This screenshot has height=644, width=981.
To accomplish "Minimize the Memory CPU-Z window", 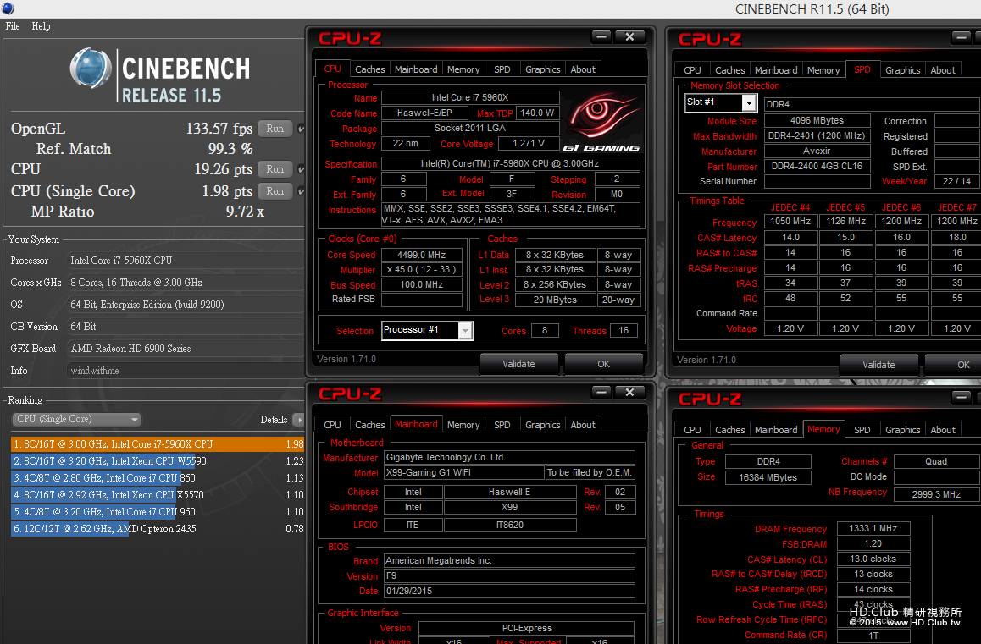I will point(962,397).
